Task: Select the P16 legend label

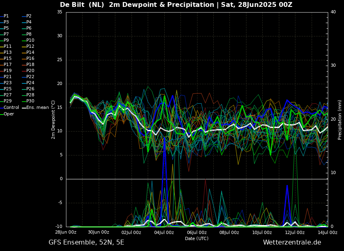Action: (28, 59)
